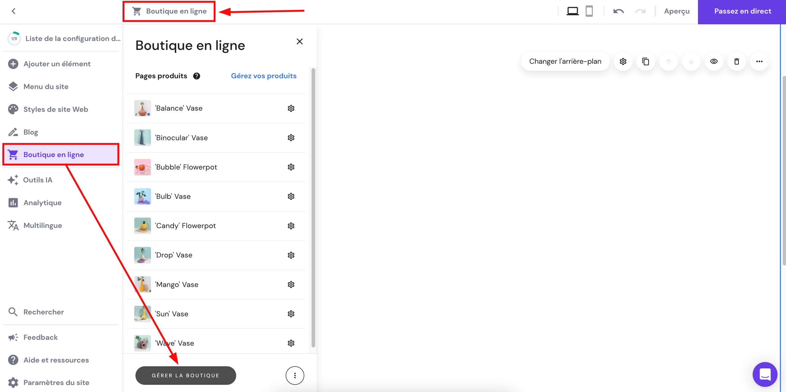Open section settings gear icon
Image resolution: width=786 pixels, height=392 pixels.
[623, 61]
